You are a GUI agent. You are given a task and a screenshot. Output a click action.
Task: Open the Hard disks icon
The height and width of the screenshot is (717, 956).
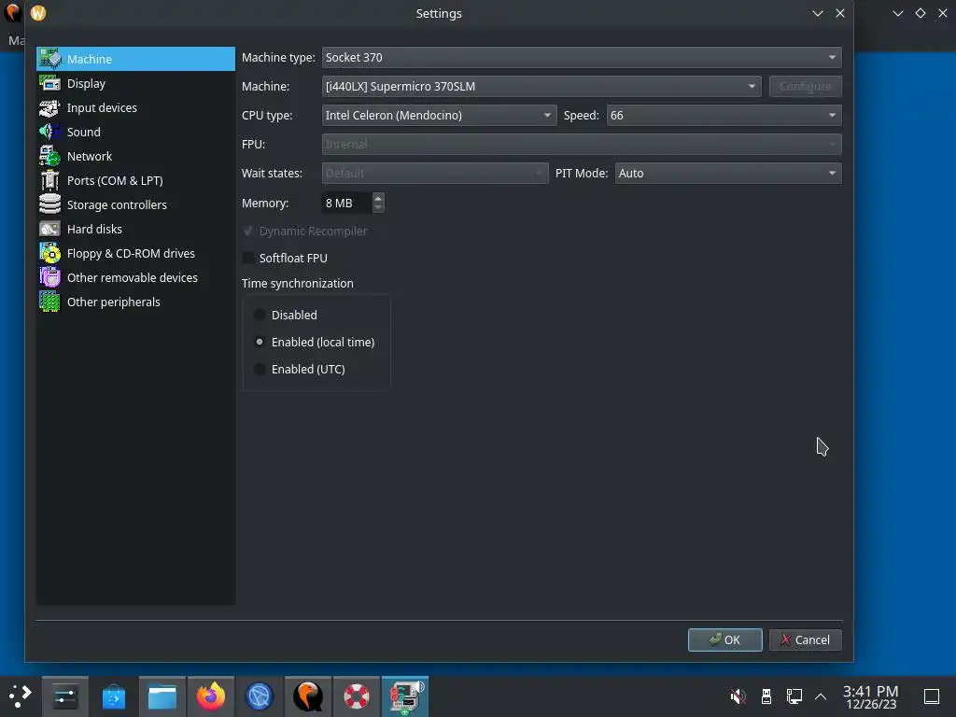(x=50, y=229)
